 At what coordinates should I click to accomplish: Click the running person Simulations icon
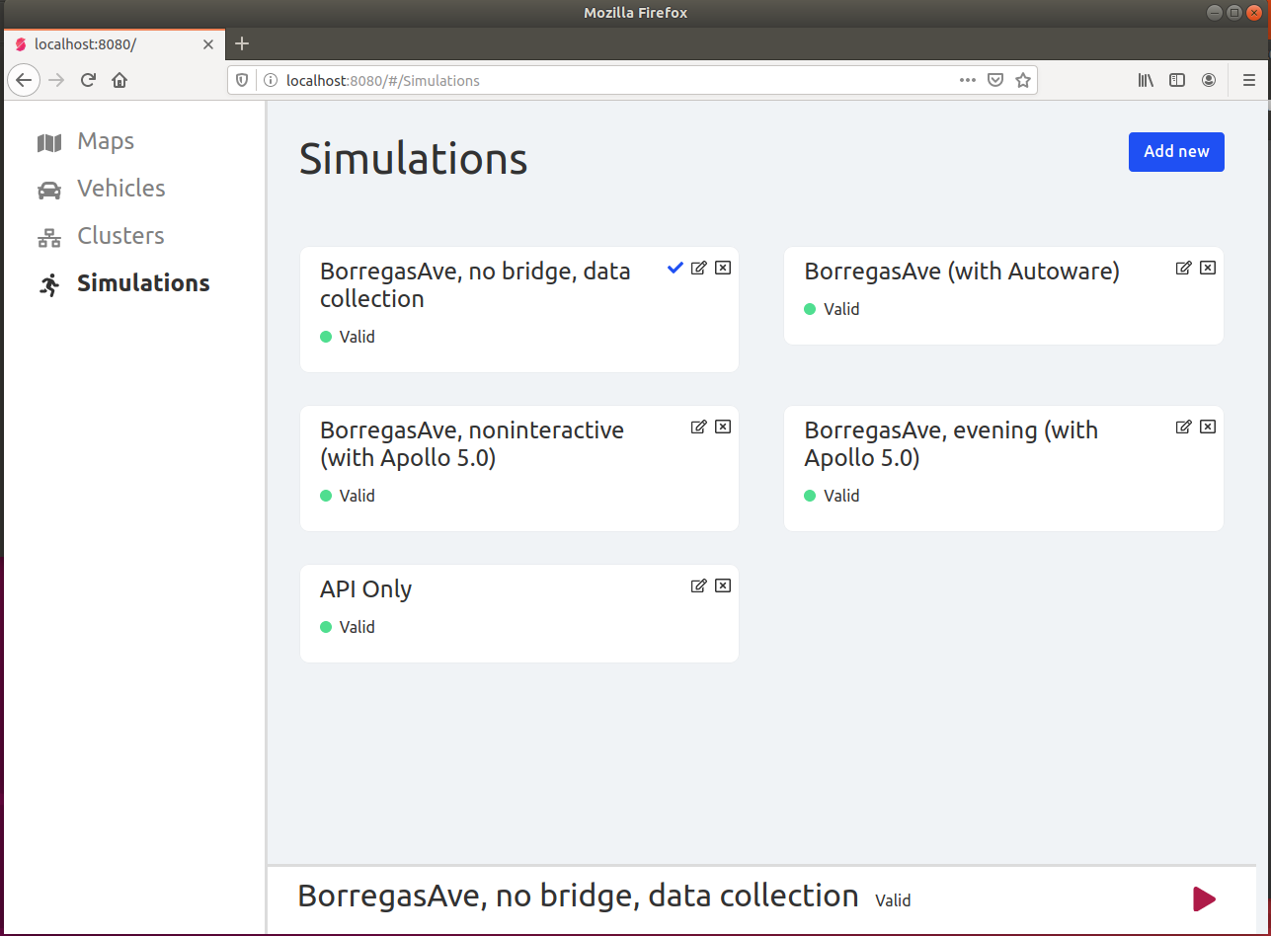[48, 283]
